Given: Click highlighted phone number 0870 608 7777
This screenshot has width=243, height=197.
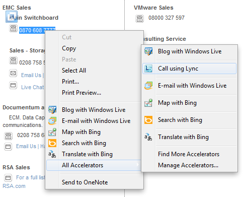Looking at the screenshot, I should click(37, 30).
